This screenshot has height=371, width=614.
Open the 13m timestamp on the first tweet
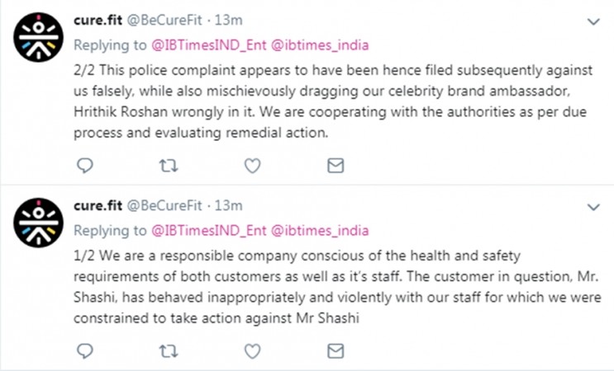229,20
